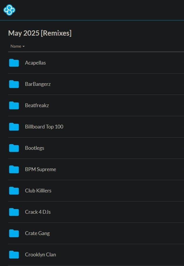Click the BPM Supreme folder icon
Screen dimensions: 184x266
click(x=14, y=169)
